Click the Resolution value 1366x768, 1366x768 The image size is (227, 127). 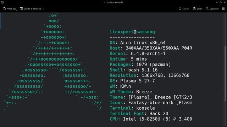(x=166, y=75)
